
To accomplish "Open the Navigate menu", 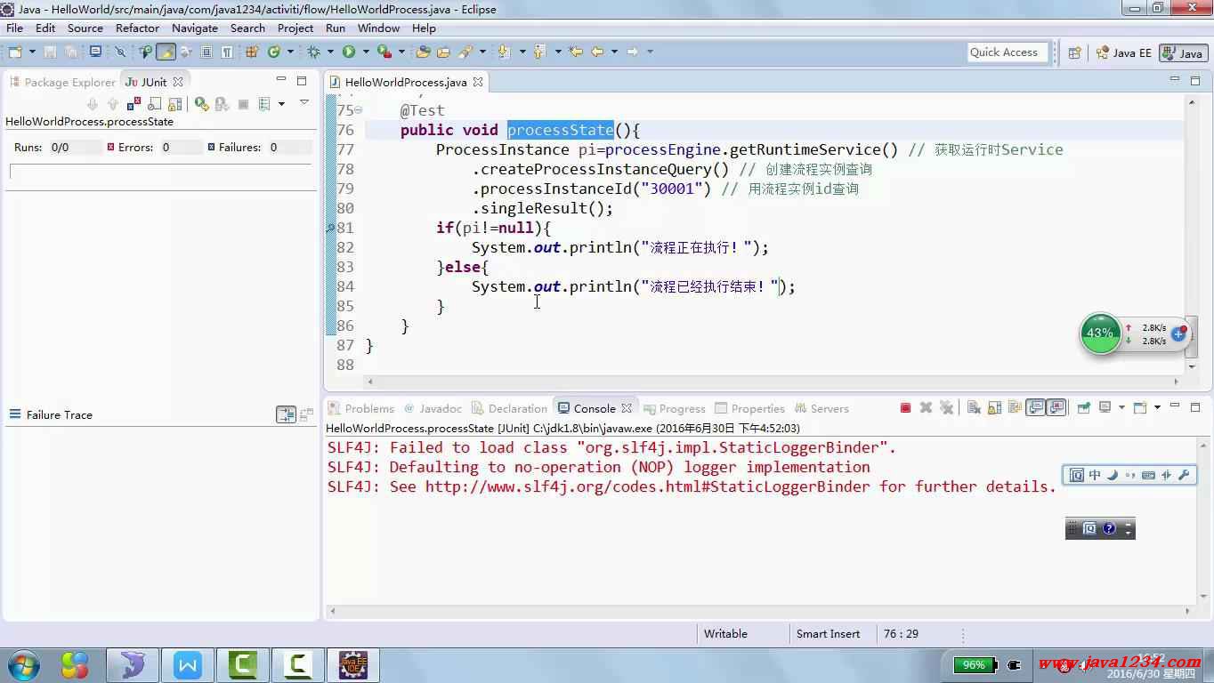I will click(x=195, y=28).
